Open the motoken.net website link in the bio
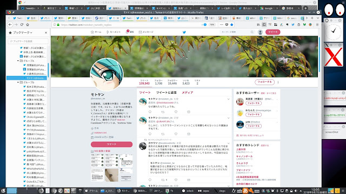 pyautogui.click(x=101, y=133)
